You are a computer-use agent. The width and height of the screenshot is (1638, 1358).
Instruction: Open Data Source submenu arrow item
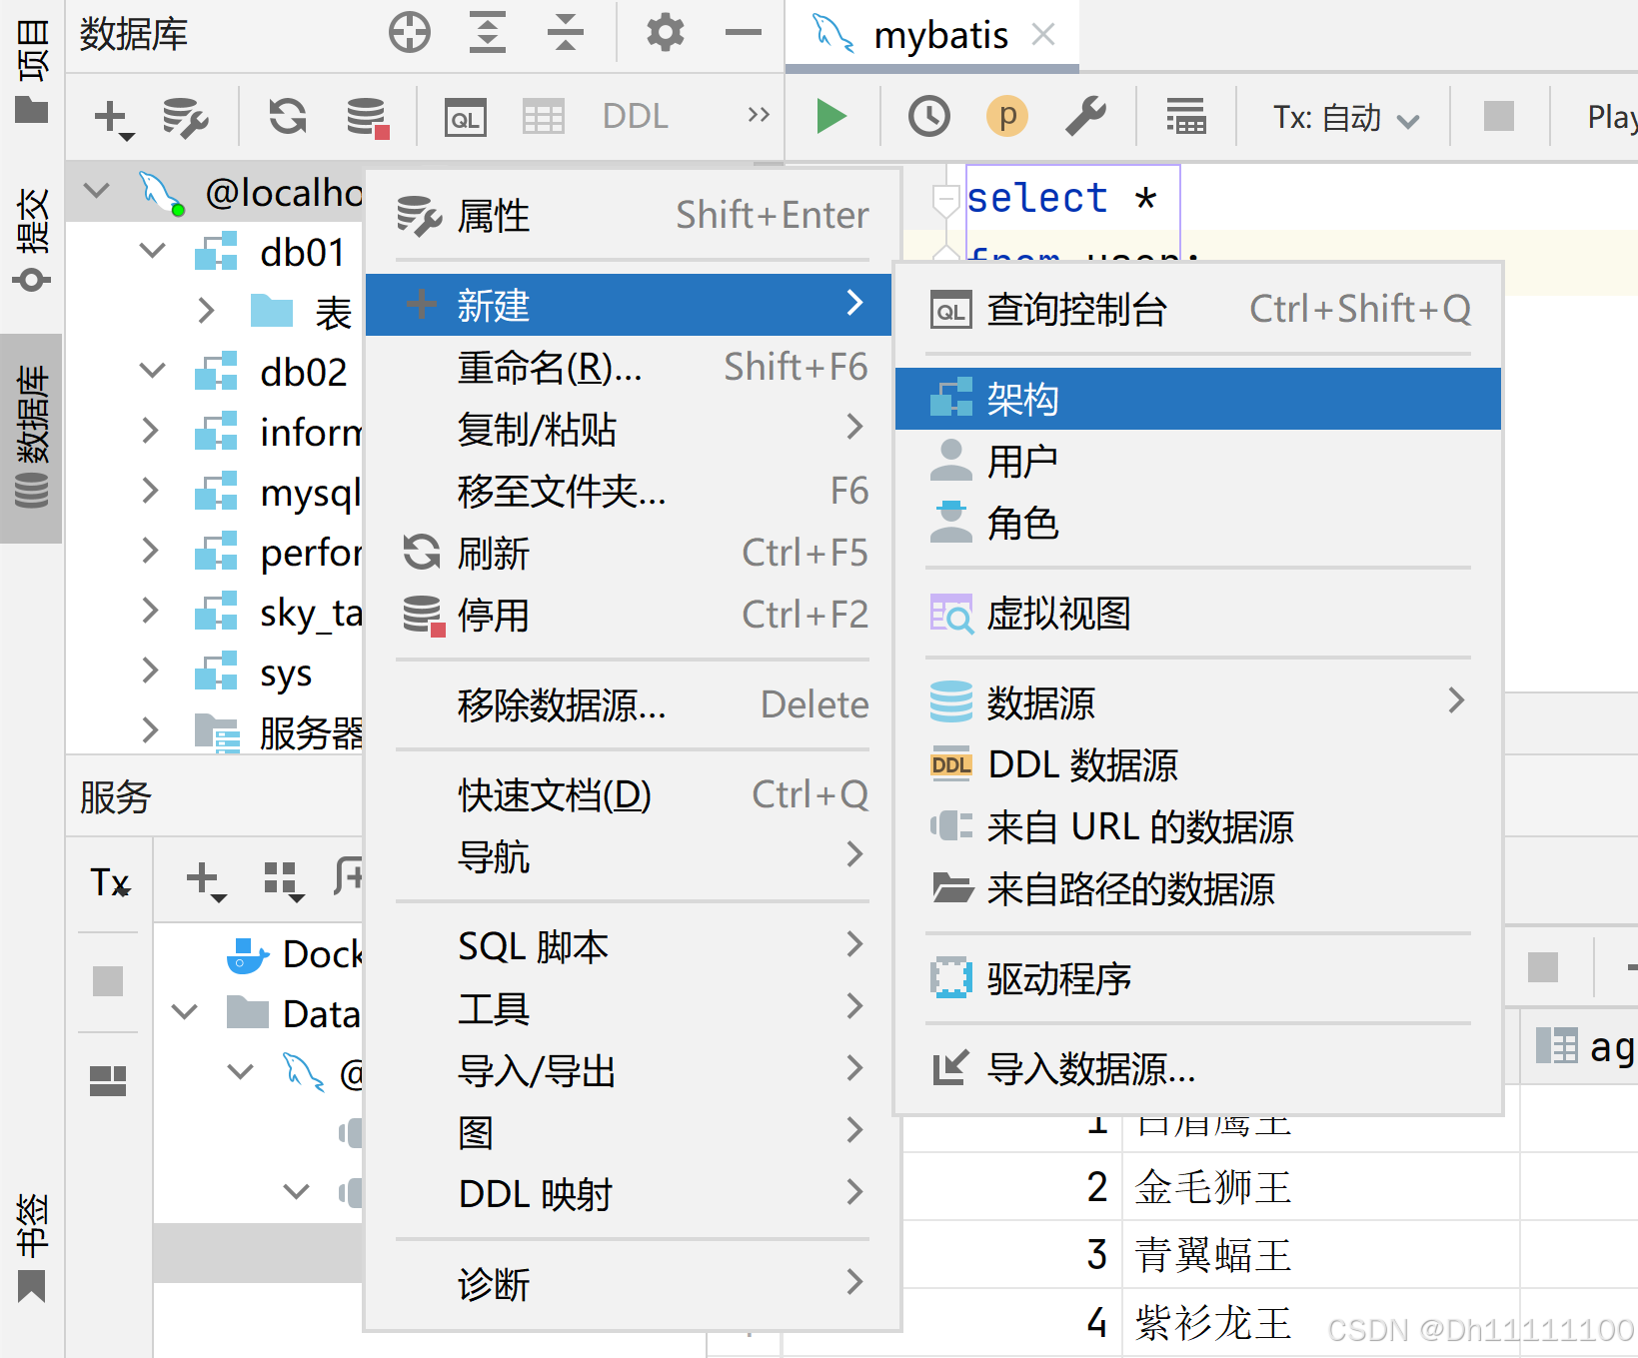[1198, 702]
